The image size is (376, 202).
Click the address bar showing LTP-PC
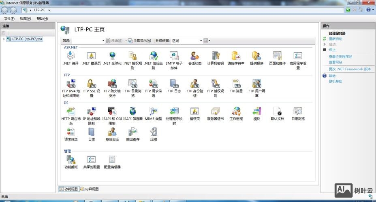(183, 10)
